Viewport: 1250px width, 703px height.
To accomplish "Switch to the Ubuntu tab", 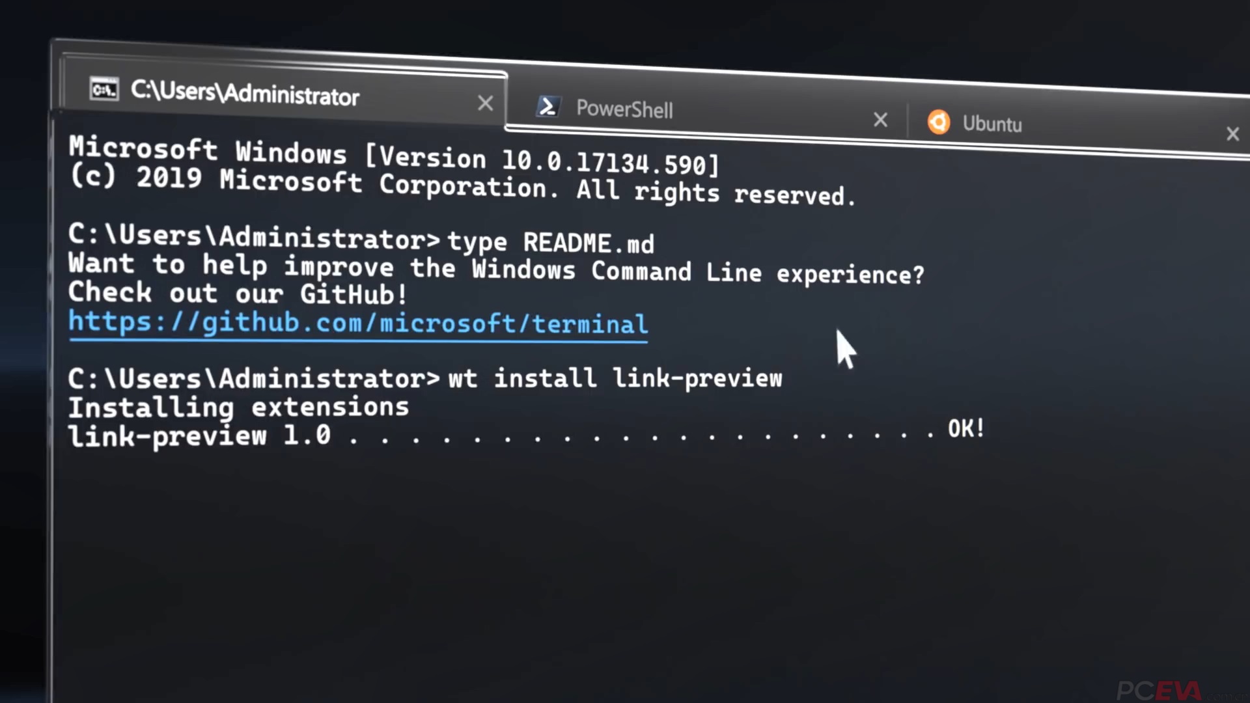I will point(992,124).
